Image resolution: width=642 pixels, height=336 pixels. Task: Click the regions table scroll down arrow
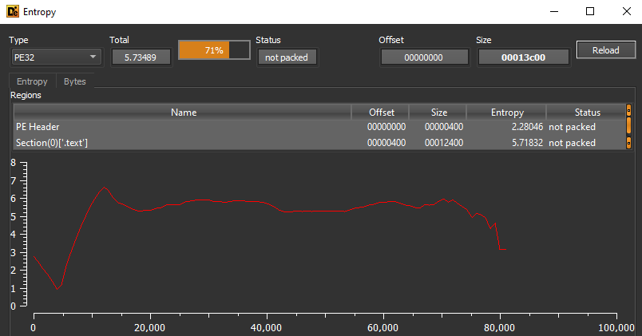(628, 142)
